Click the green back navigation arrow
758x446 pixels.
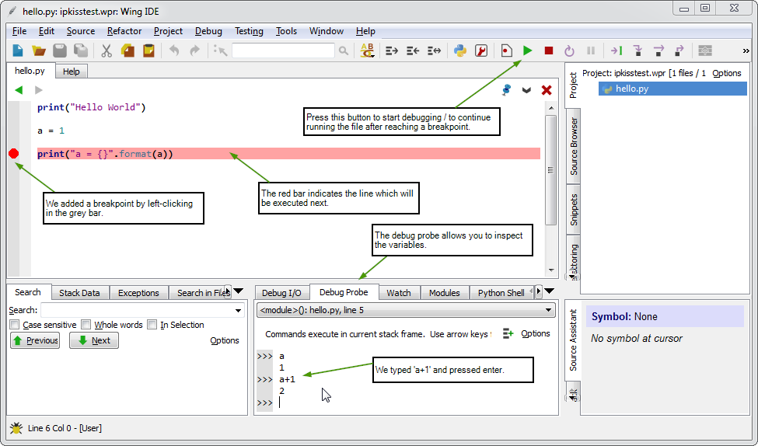[19, 90]
